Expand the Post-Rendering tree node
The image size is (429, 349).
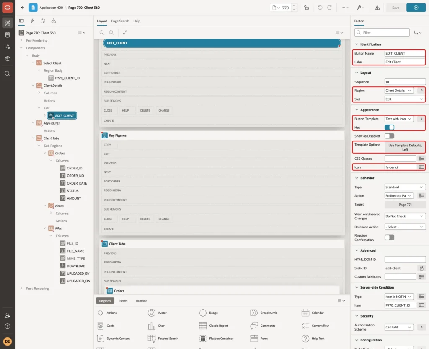21,288
